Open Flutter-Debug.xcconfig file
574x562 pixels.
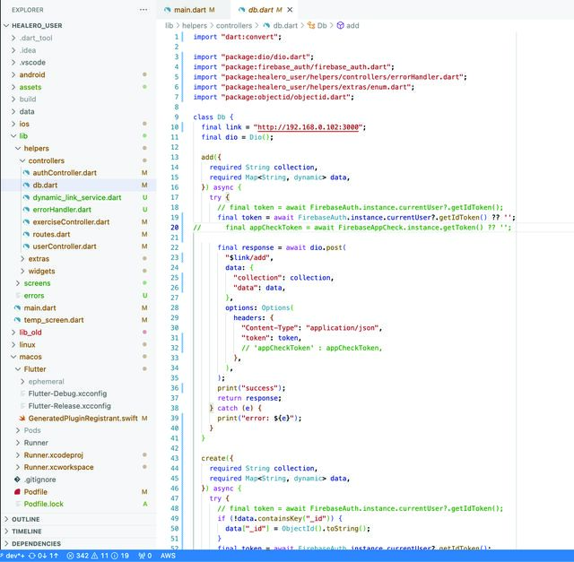[x=67, y=393]
